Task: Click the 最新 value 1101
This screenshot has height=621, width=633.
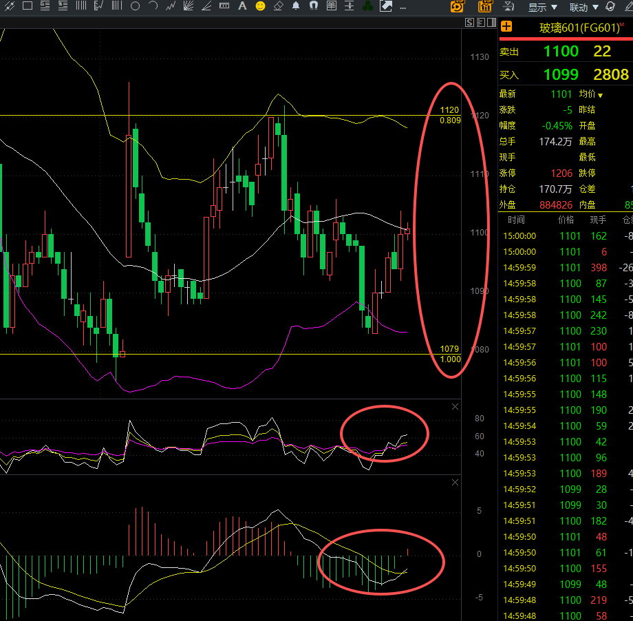Action: pyautogui.click(x=561, y=94)
